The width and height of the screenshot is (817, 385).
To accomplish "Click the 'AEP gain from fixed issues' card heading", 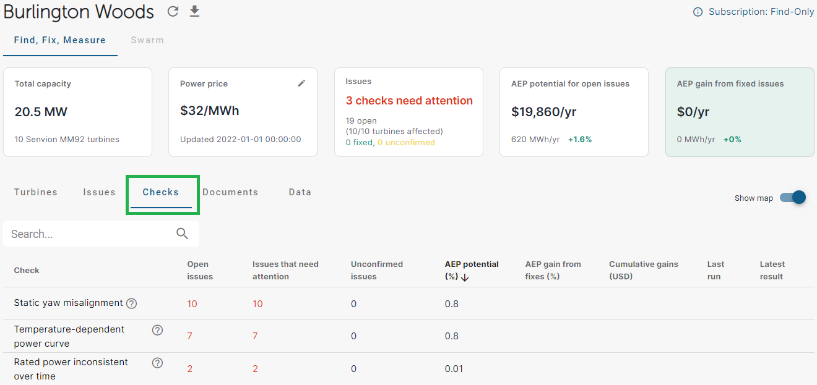I will tap(730, 83).
